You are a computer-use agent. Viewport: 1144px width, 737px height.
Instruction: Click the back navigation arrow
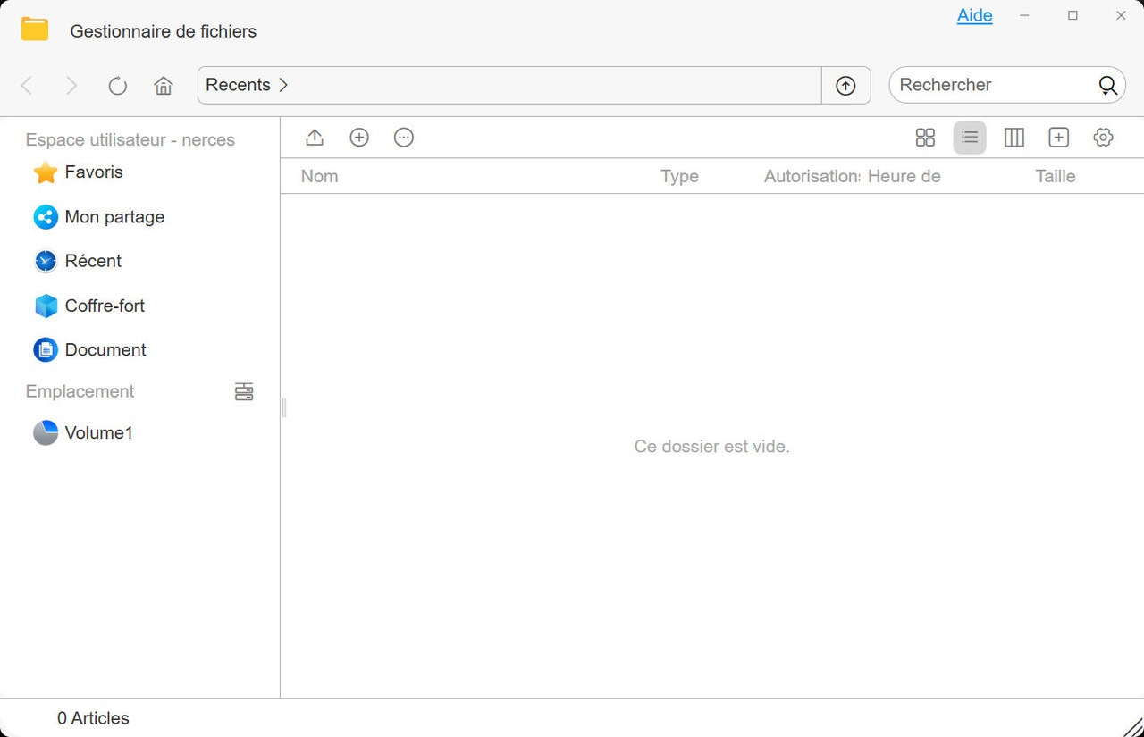tap(27, 86)
